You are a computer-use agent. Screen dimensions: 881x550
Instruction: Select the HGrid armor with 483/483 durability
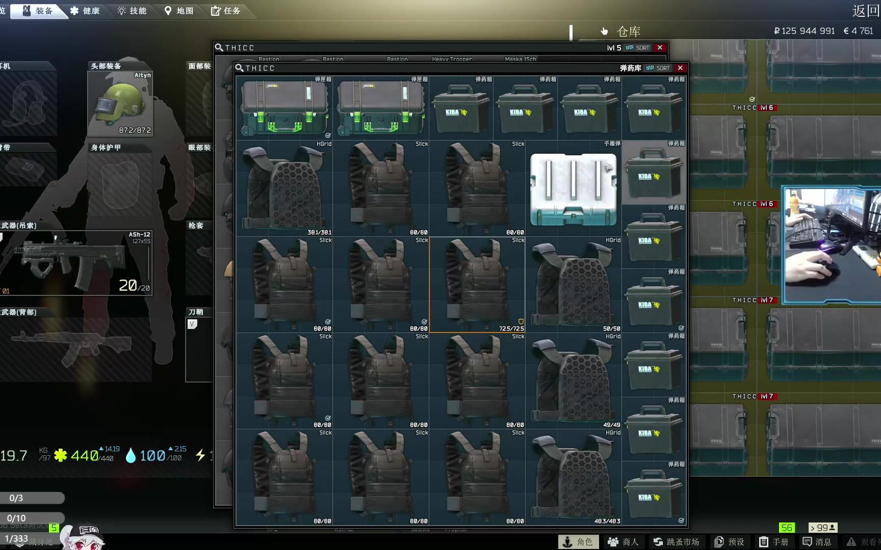pos(574,477)
